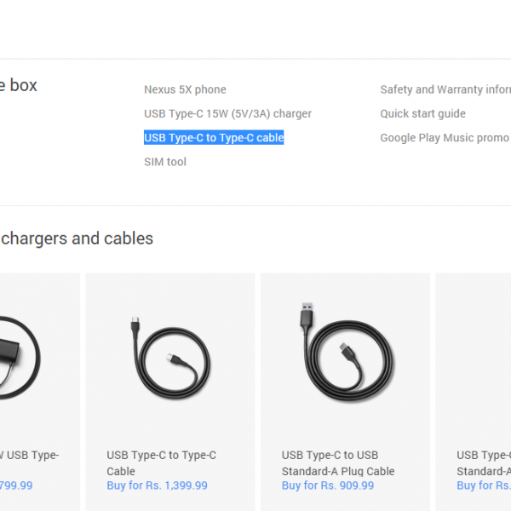This screenshot has width=511, height=511.
Task: Click USB Type-C 15W (5V/3A) charger item
Action: click(227, 113)
